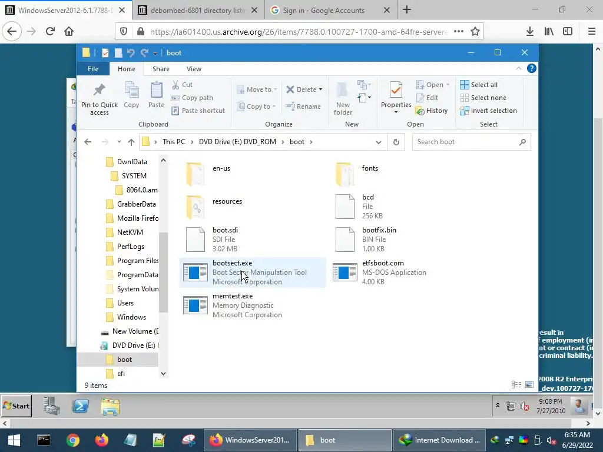Viewport: 603px width, 452px height.
Task: Click the remote Start button
Action: [x=16, y=406]
